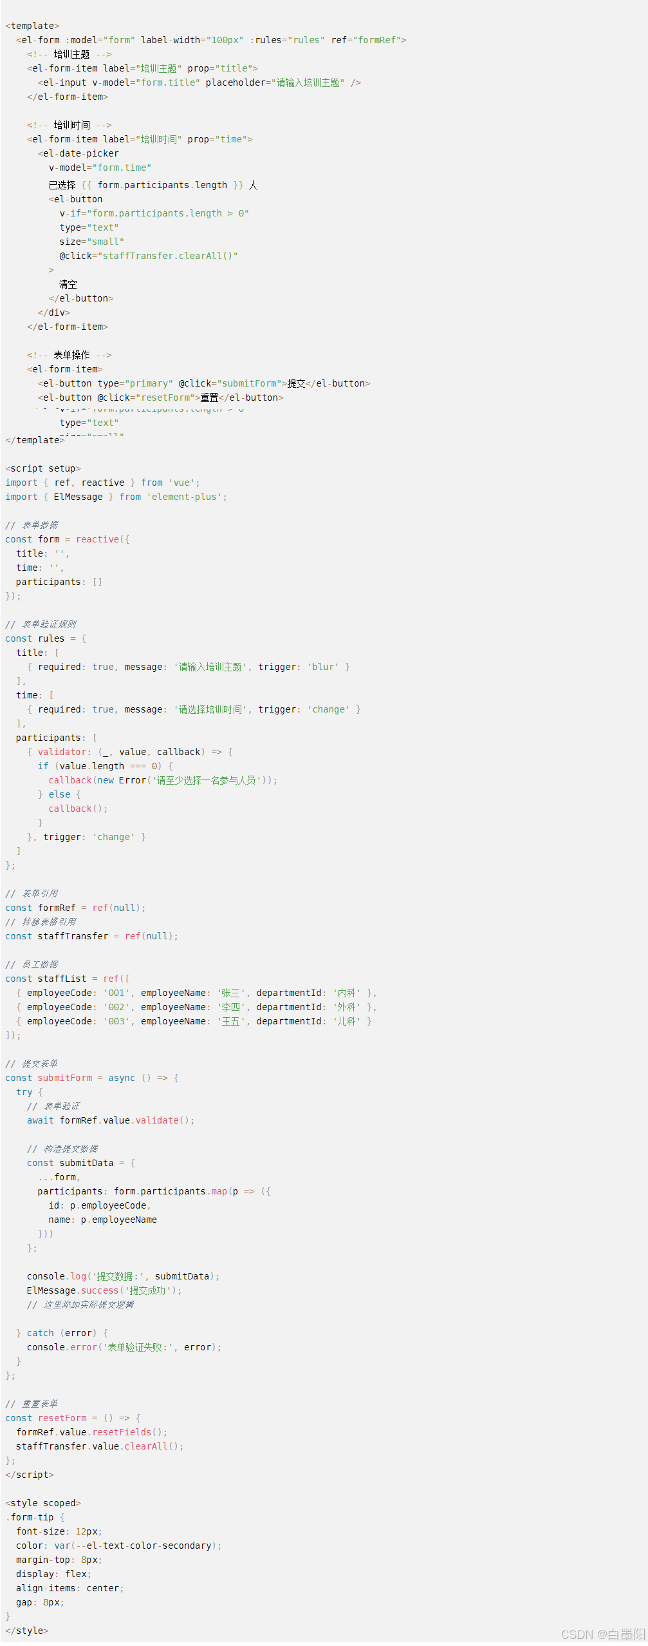The width and height of the screenshot is (648, 1646).
Task: Click the comment // 表单验证规则
Action: [x=41, y=624]
